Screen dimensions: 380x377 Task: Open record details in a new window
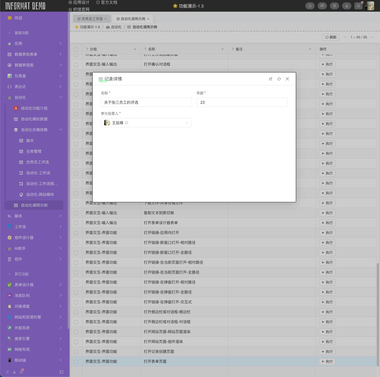pos(270,79)
